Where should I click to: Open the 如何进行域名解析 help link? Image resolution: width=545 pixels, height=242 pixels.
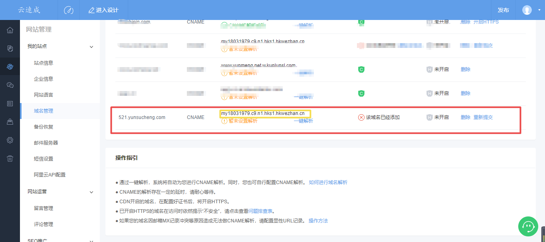pyautogui.click(x=328, y=182)
